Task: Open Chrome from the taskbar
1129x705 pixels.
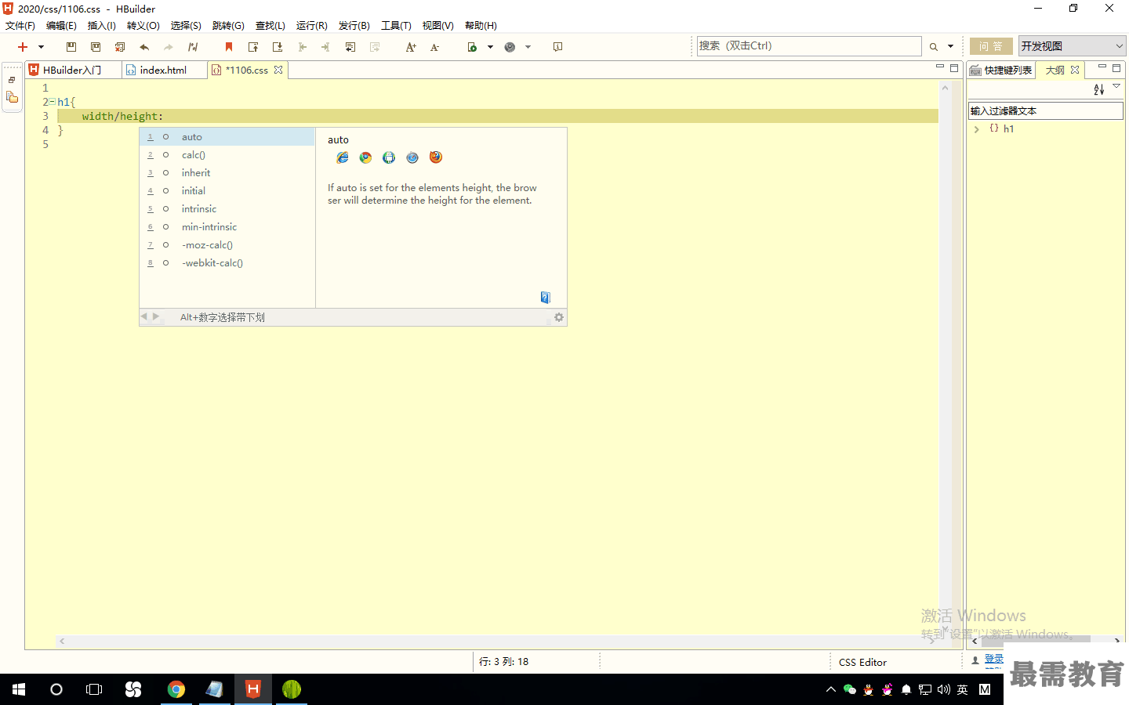Action: coord(176,689)
